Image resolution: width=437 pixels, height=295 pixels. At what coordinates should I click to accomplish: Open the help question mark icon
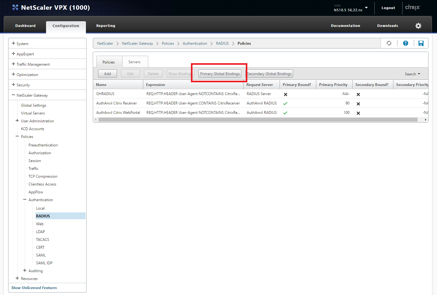(x=406, y=43)
